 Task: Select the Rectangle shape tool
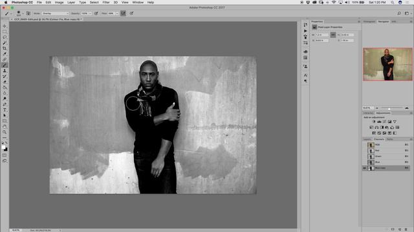5,121
